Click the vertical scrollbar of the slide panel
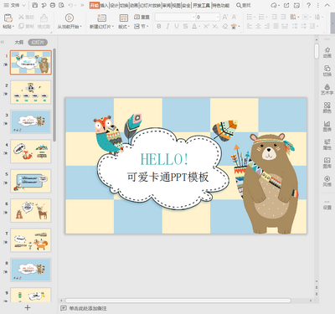 click(x=54, y=95)
